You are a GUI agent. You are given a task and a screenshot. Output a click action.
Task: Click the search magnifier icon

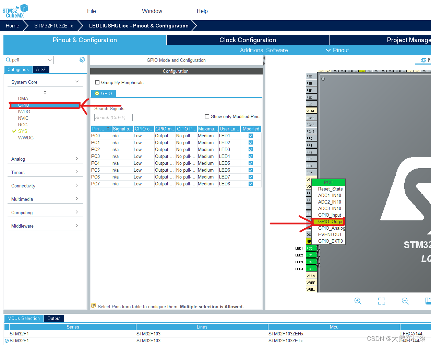click(8, 60)
